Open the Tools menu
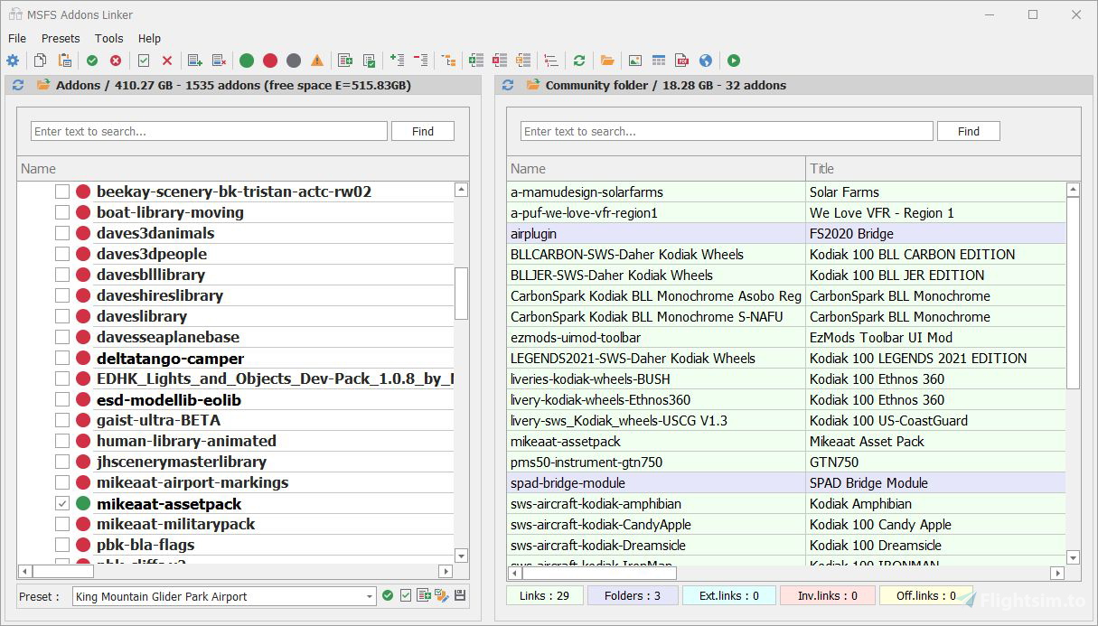Screen dimensions: 1098x626 108,38
